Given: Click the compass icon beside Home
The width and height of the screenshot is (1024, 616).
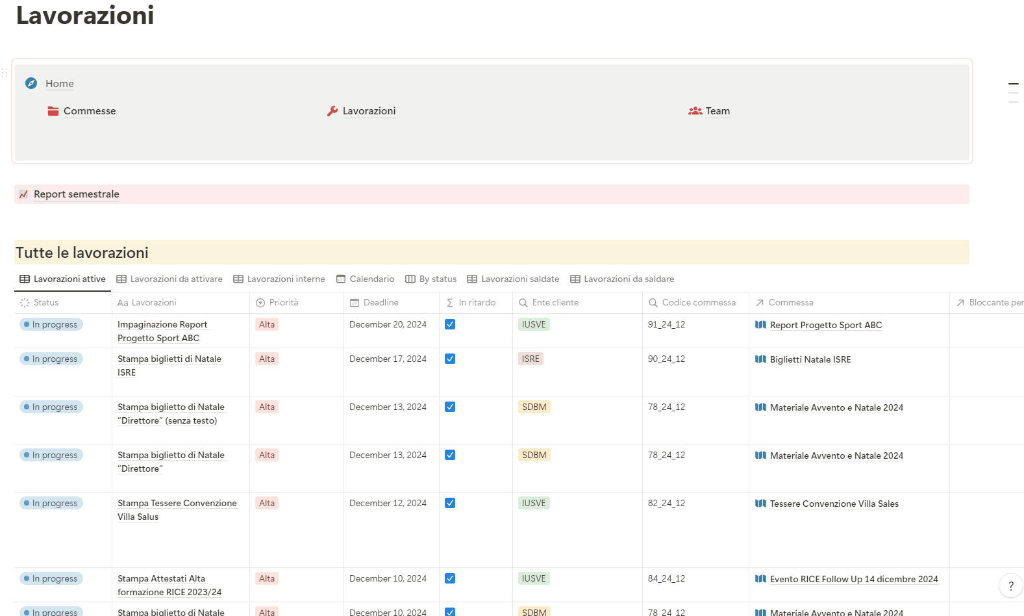Looking at the screenshot, I should click(31, 83).
